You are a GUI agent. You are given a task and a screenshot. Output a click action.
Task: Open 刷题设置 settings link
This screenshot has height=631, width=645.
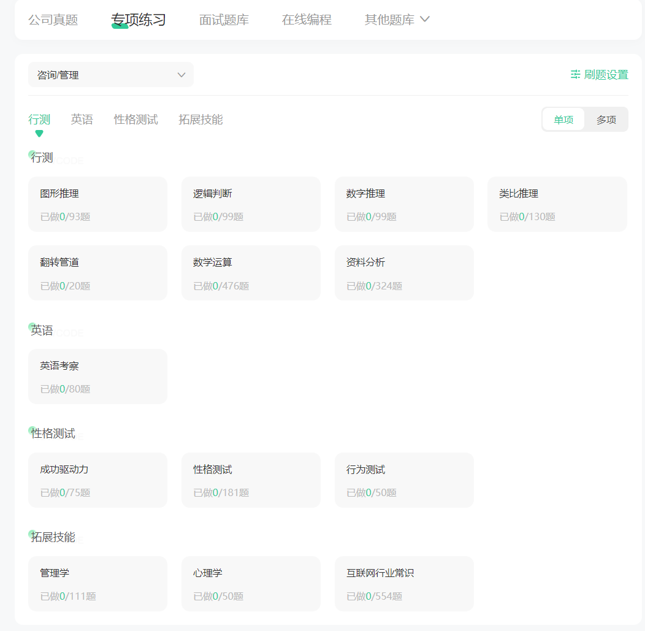(600, 74)
